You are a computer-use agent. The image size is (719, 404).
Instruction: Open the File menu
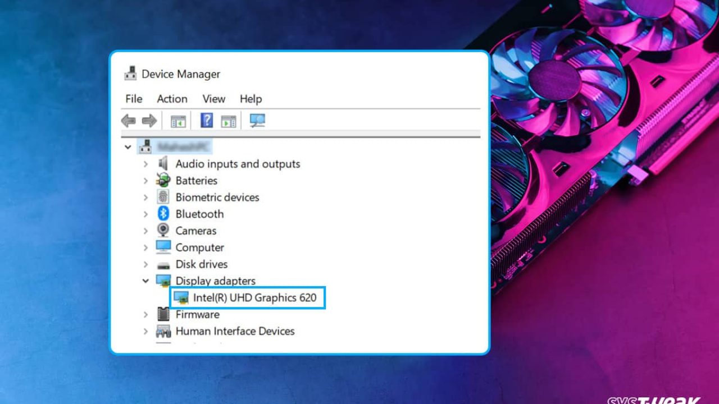[134, 99]
